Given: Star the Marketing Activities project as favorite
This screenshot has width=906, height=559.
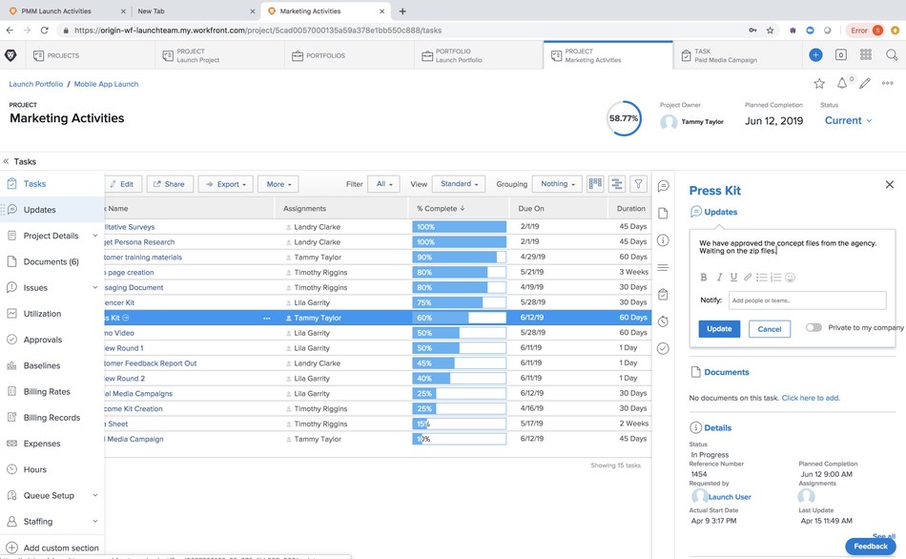Looking at the screenshot, I should (818, 83).
